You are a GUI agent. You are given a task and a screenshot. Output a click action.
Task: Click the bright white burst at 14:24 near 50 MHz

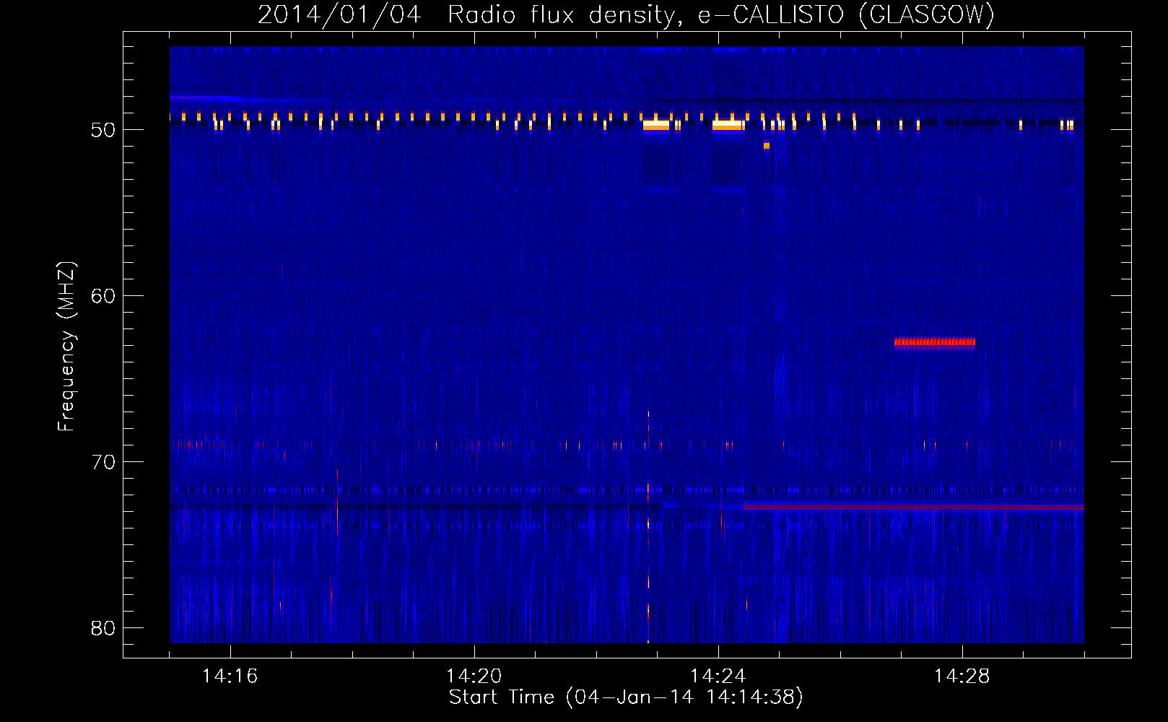point(728,125)
